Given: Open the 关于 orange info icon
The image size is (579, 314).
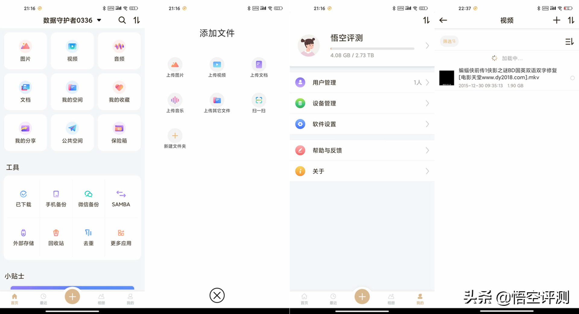Looking at the screenshot, I should pos(300,171).
